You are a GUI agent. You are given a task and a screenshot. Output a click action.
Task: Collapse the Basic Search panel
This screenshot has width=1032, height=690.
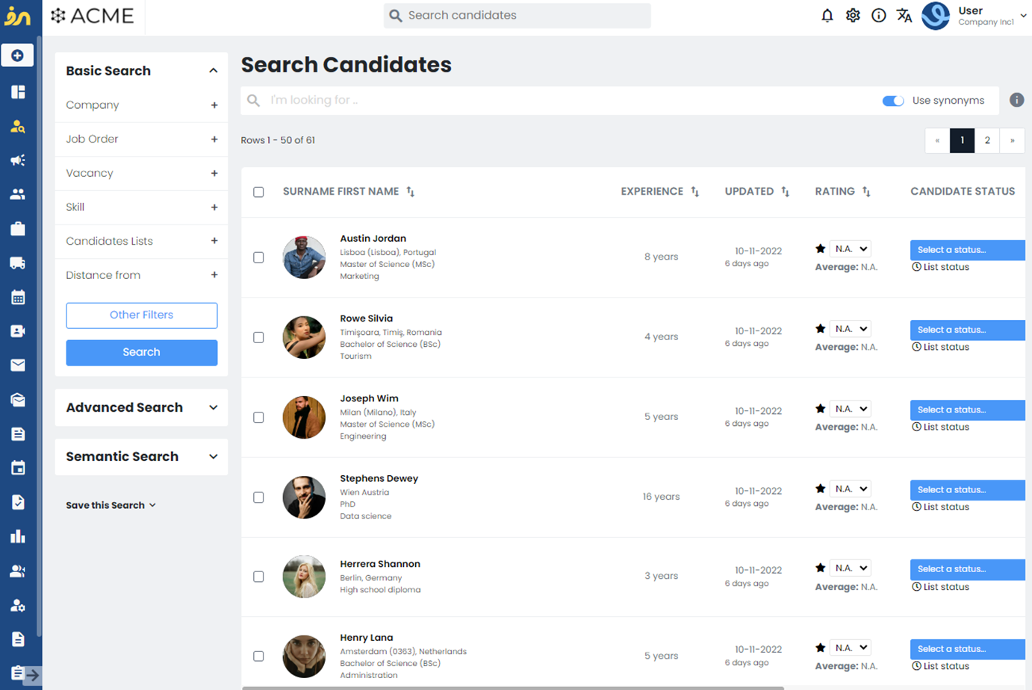[213, 71]
